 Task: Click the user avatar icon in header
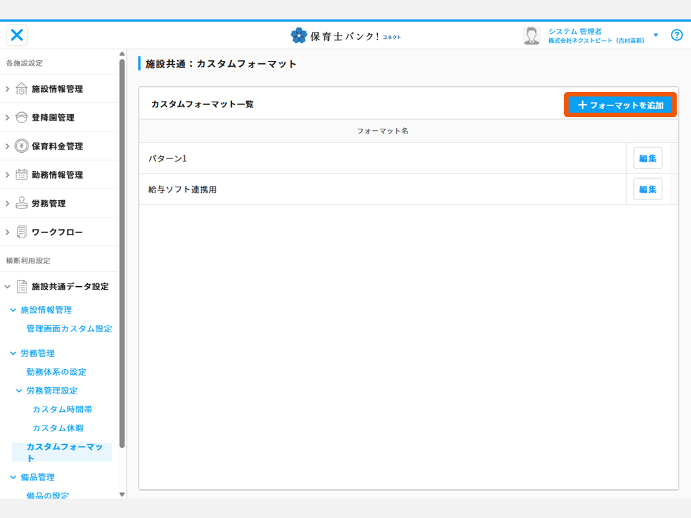pyautogui.click(x=532, y=36)
